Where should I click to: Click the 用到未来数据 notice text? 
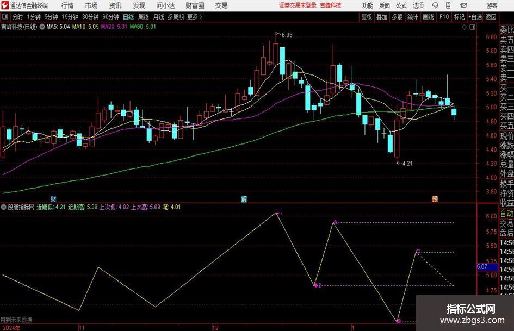click(16, 320)
